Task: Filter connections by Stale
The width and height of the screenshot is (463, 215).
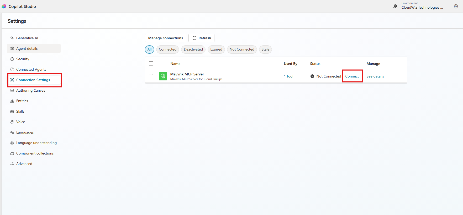Action: click(x=265, y=49)
